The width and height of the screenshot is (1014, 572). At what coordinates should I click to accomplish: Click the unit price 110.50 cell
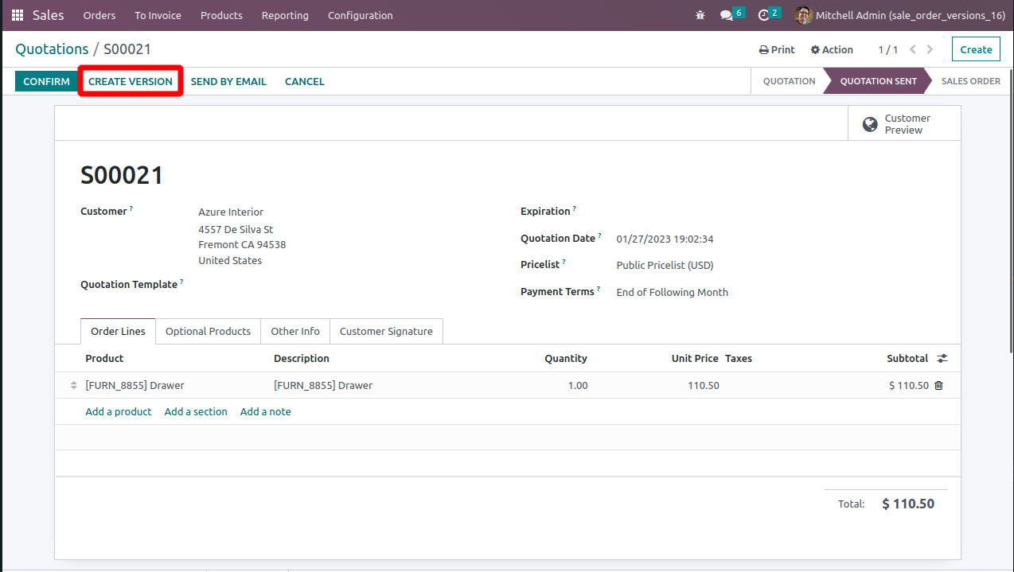coord(704,385)
